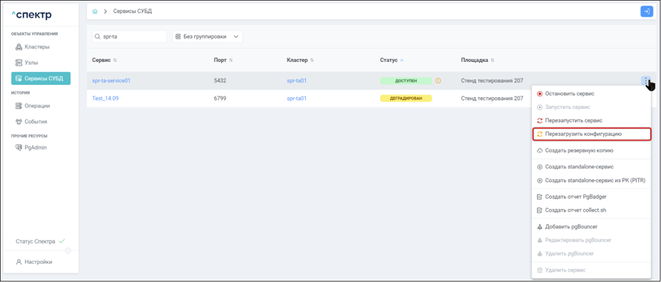Open the Без группировки dropdown

pos(208,37)
